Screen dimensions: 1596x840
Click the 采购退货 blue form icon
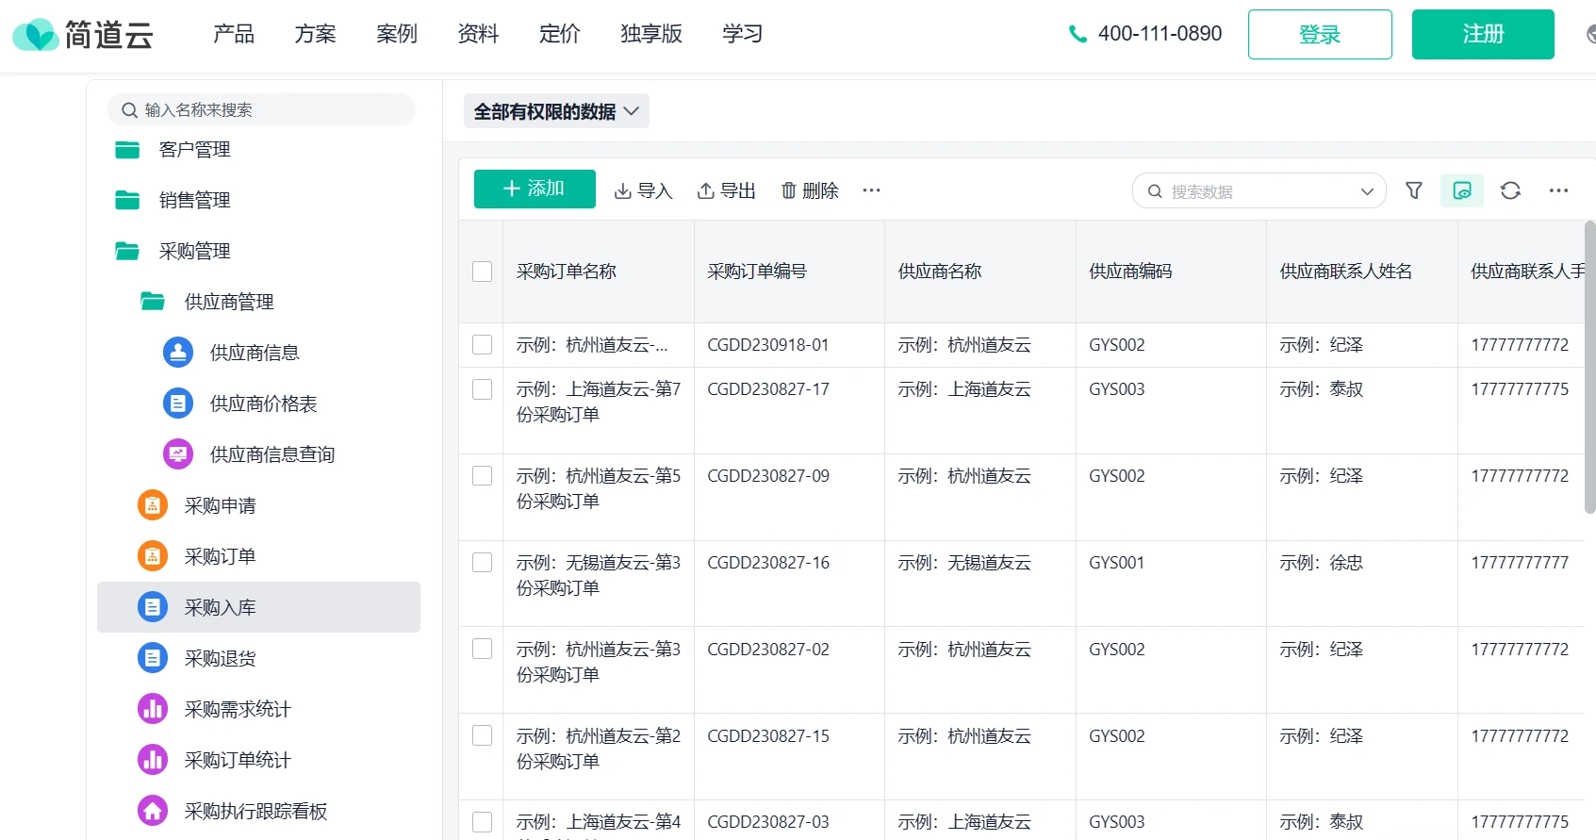click(153, 658)
